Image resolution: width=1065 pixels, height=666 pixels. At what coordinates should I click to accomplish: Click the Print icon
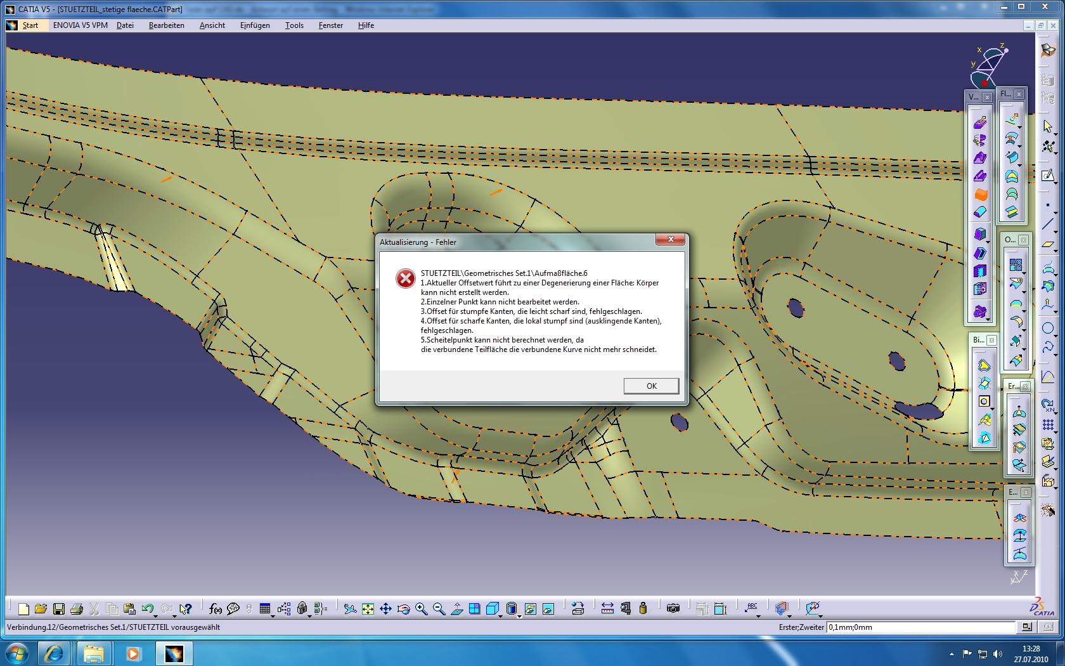tap(77, 609)
